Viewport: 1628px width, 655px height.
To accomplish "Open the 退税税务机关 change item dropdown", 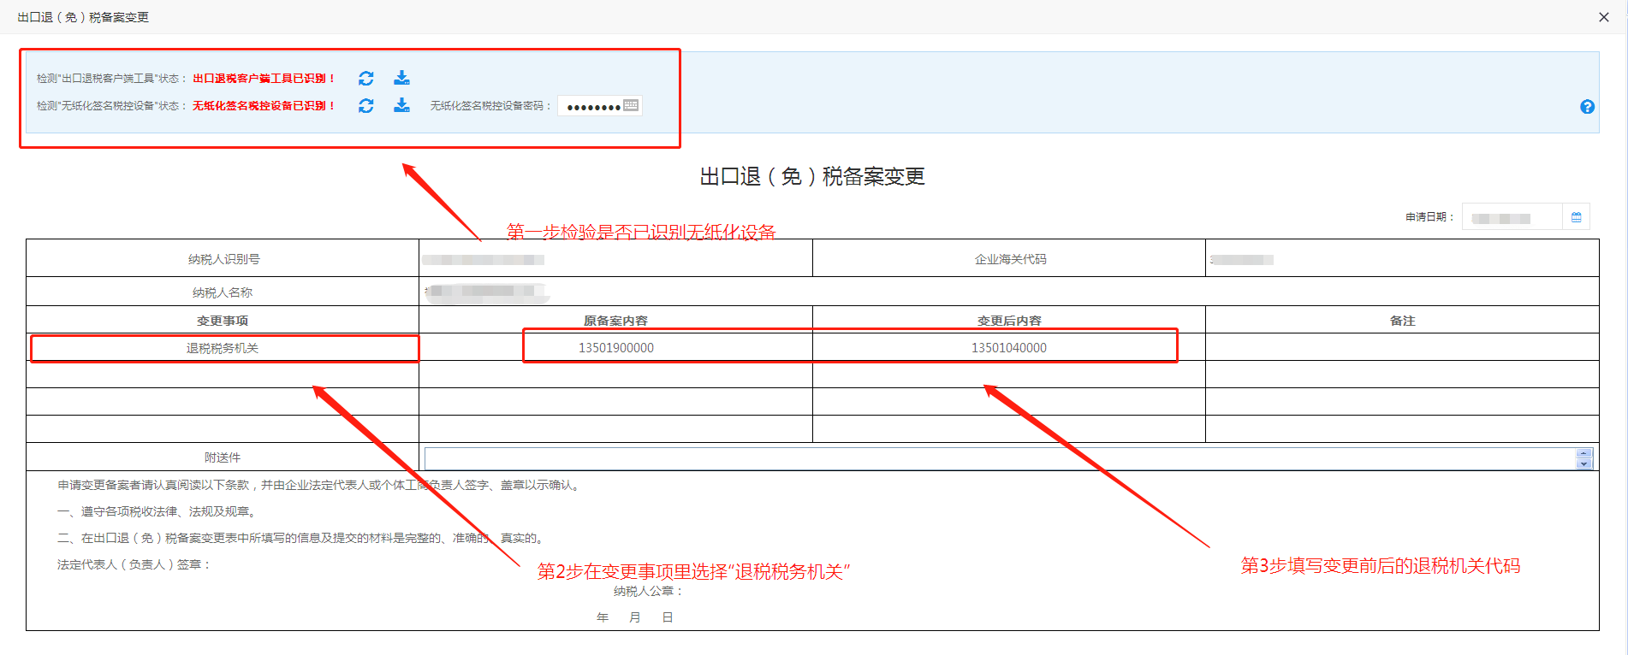I will pyautogui.click(x=223, y=348).
